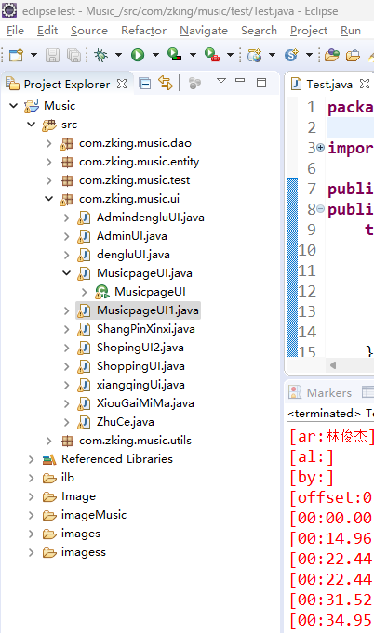Click the Run External Tools icon

point(211,54)
